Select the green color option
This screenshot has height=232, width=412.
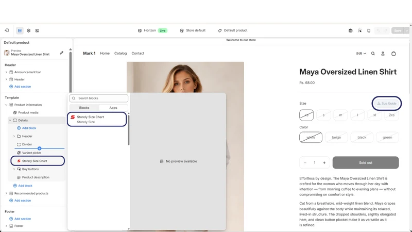[387, 137]
